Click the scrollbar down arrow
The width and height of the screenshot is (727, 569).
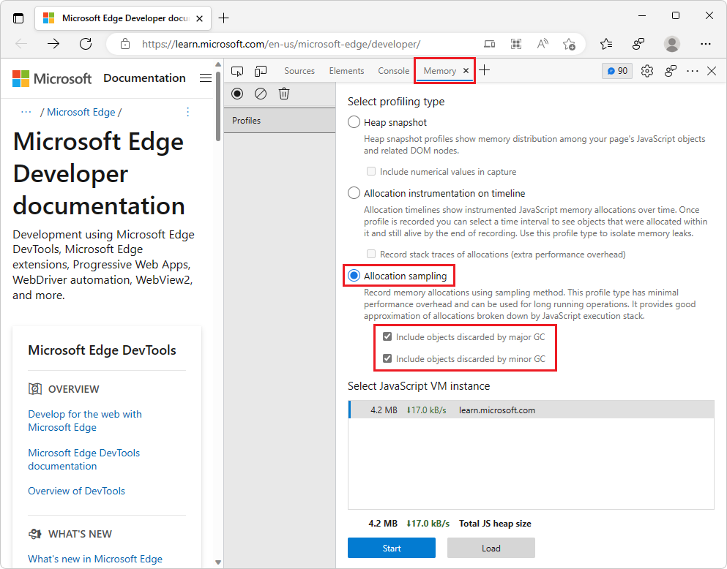pyautogui.click(x=218, y=562)
